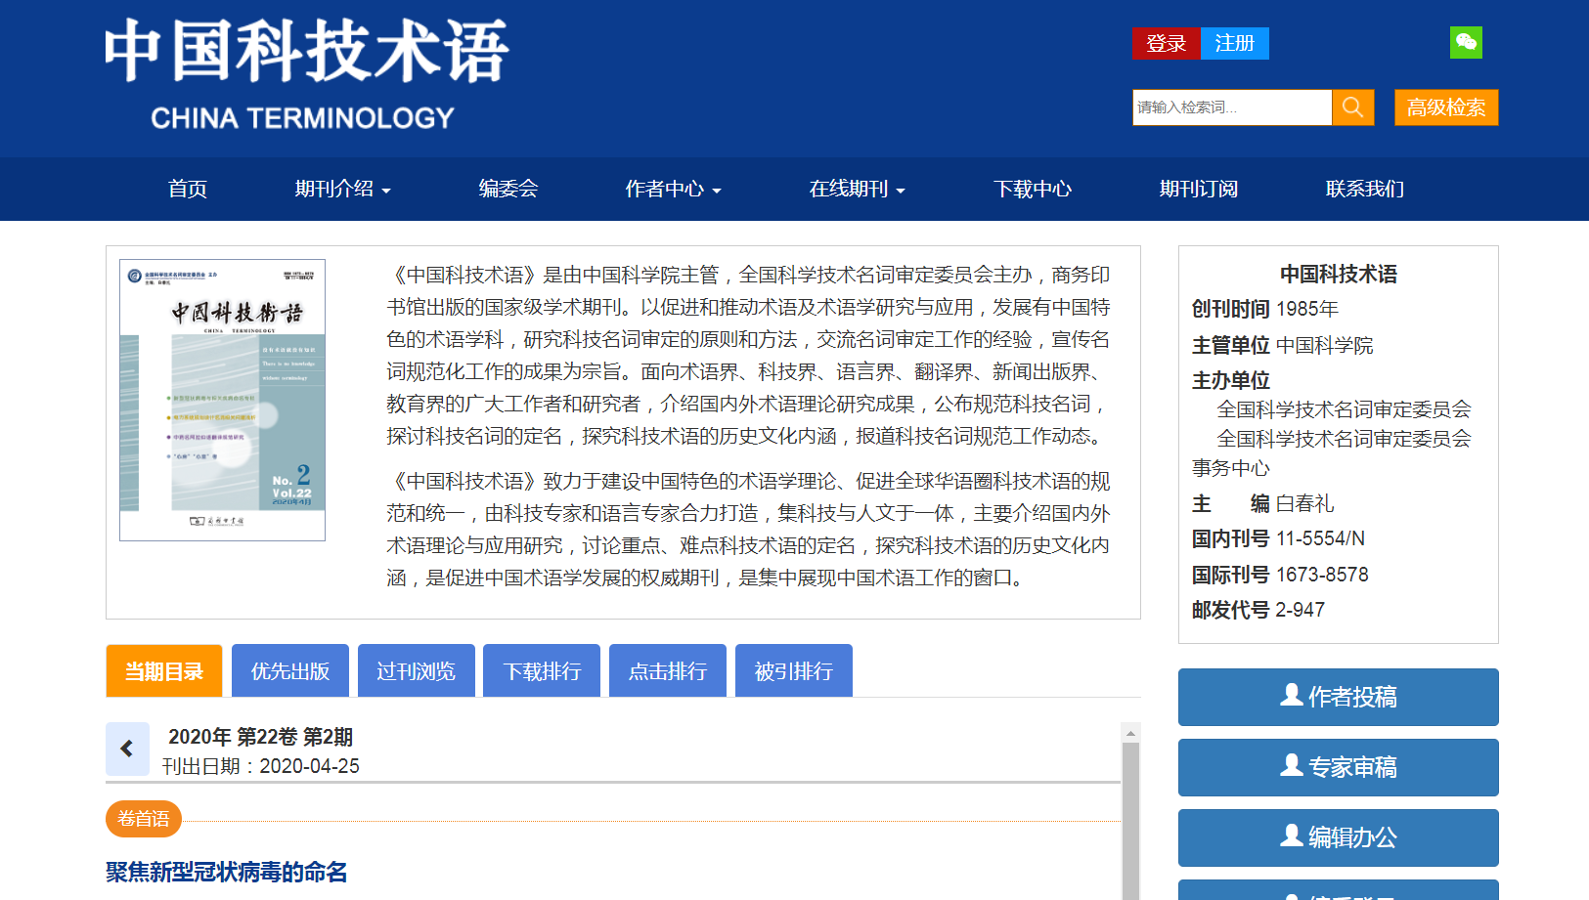Click the red 登录 login button
The width and height of the screenshot is (1589, 900).
point(1166,44)
